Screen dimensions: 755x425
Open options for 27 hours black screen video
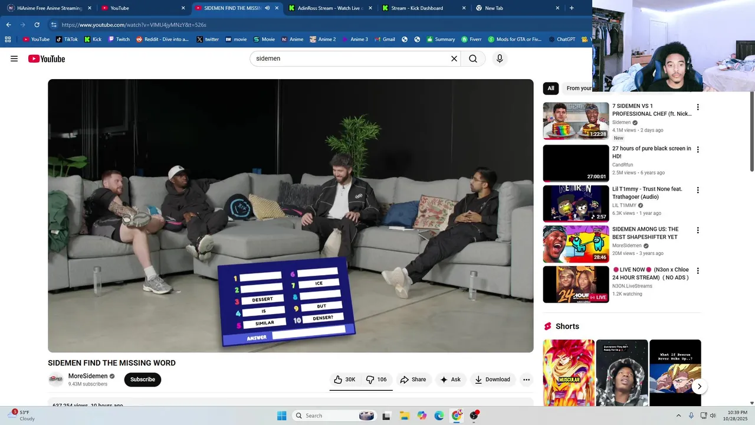698,150
